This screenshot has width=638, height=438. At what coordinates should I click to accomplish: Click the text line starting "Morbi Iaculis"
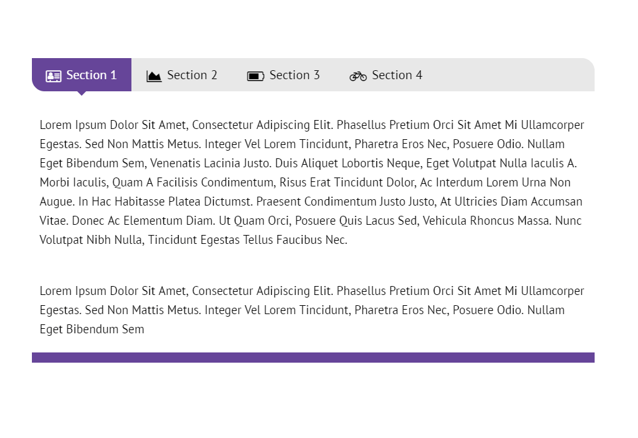(305, 183)
